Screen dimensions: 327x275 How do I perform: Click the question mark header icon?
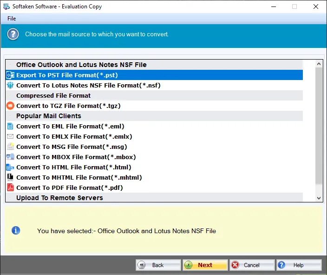13,34
